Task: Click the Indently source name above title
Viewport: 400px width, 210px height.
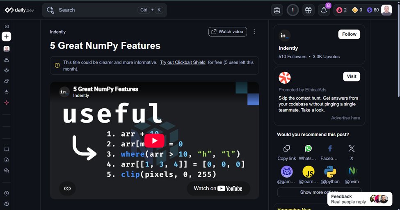Action: (58, 32)
